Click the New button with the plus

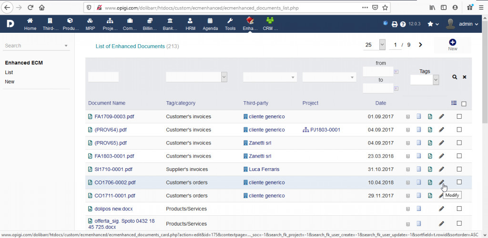452,45
